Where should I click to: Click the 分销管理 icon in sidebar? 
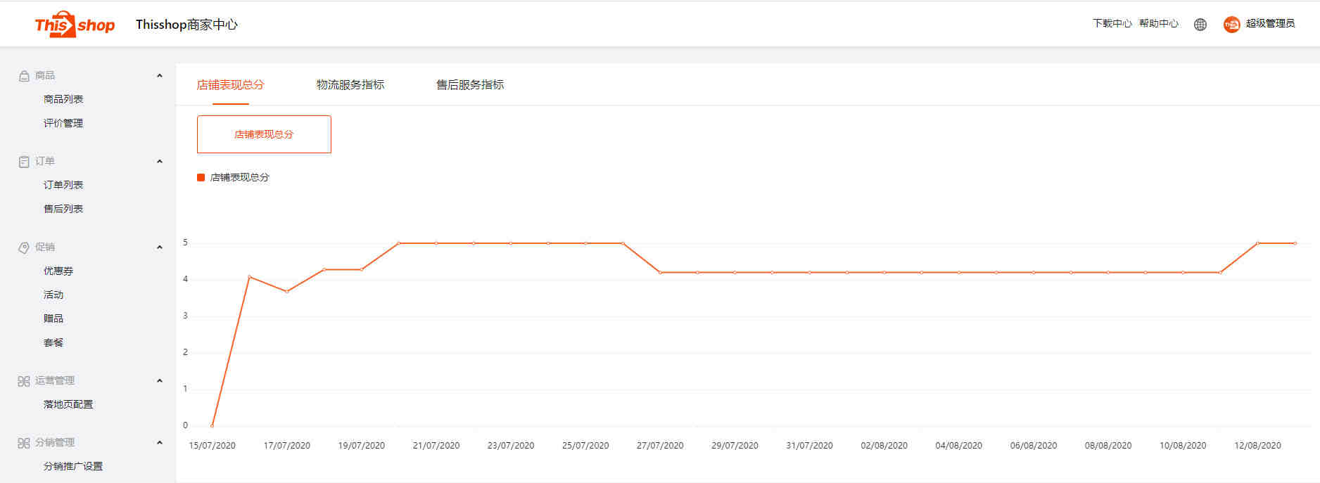click(24, 443)
